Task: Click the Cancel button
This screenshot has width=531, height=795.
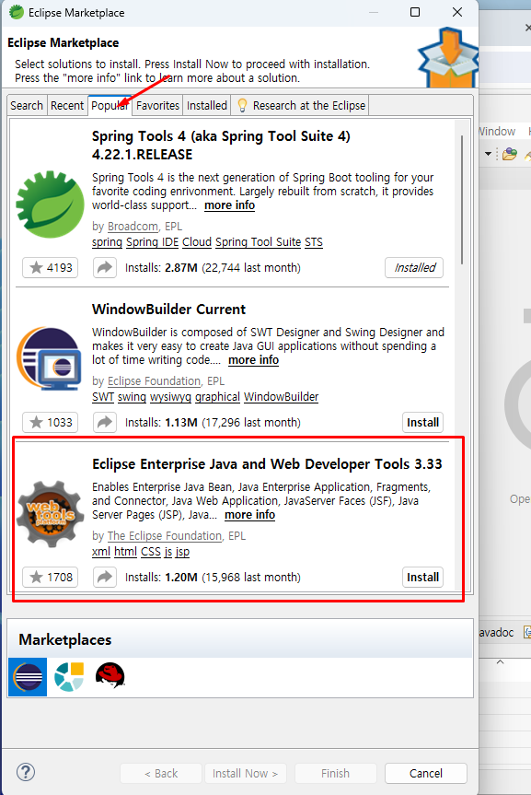Action: click(425, 773)
